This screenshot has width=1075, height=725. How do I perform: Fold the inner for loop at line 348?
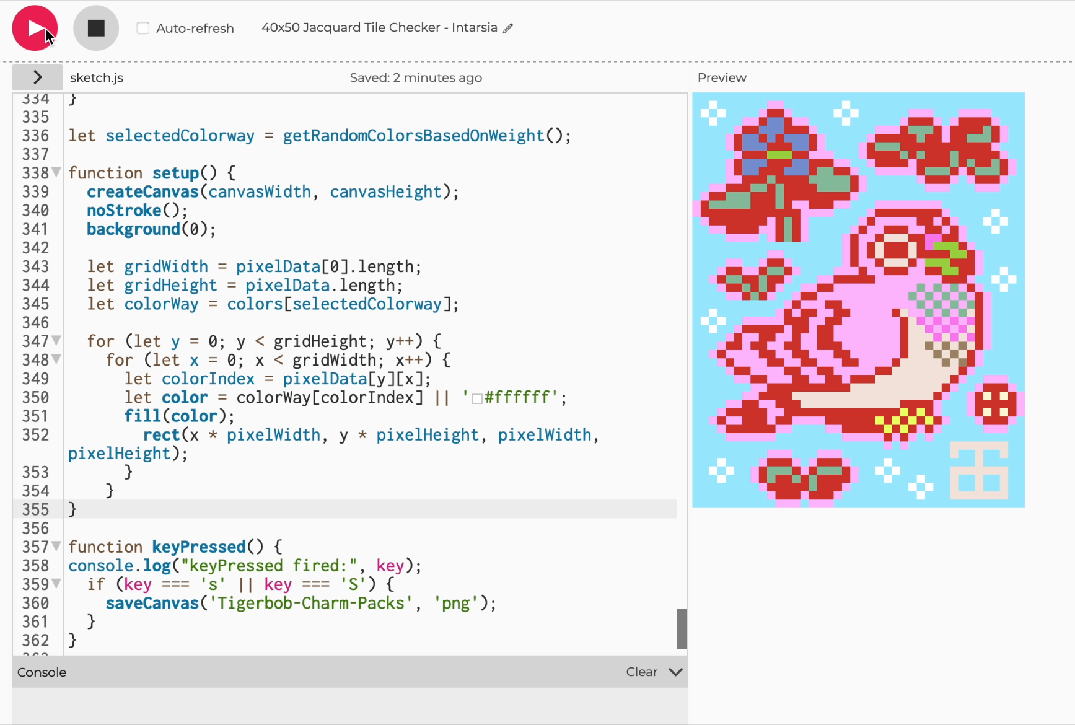coord(56,359)
